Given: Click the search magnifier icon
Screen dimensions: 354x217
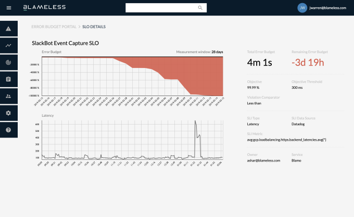Looking at the screenshot, I should click(200, 8).
